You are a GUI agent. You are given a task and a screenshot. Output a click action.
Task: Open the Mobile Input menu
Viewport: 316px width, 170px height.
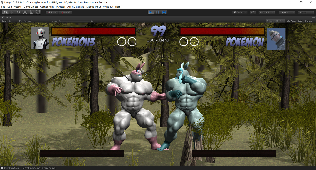93,7
